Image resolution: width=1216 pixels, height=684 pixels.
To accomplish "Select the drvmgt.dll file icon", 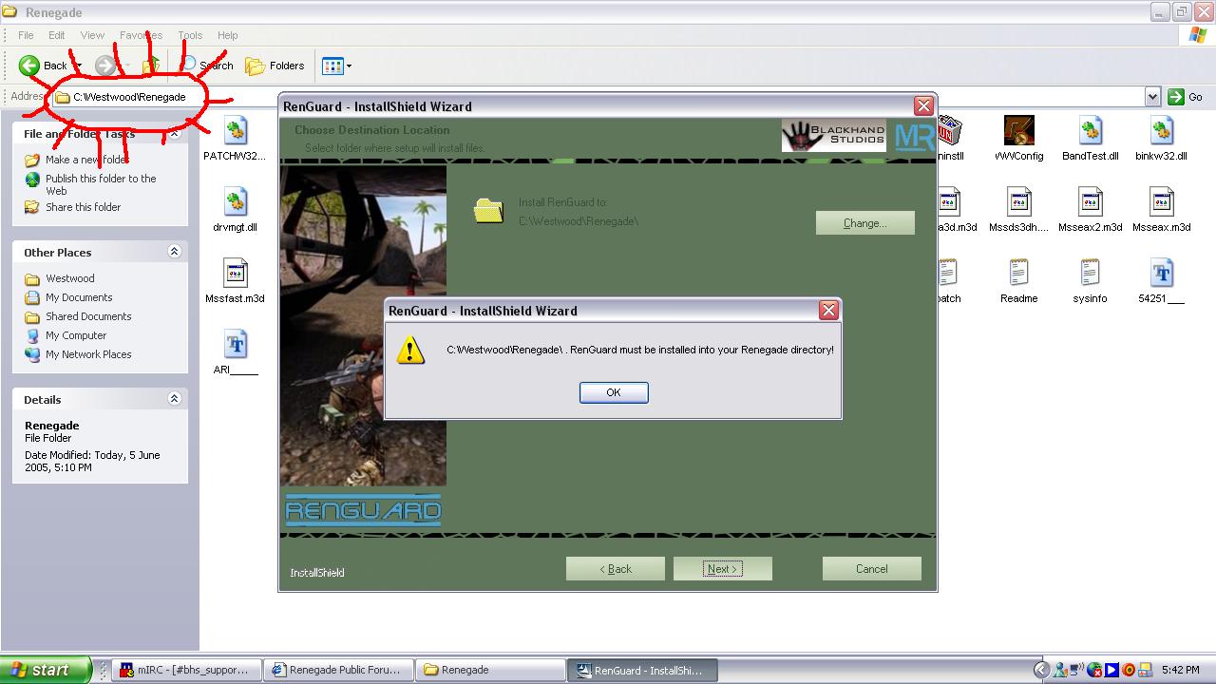I will coord(235,203).
